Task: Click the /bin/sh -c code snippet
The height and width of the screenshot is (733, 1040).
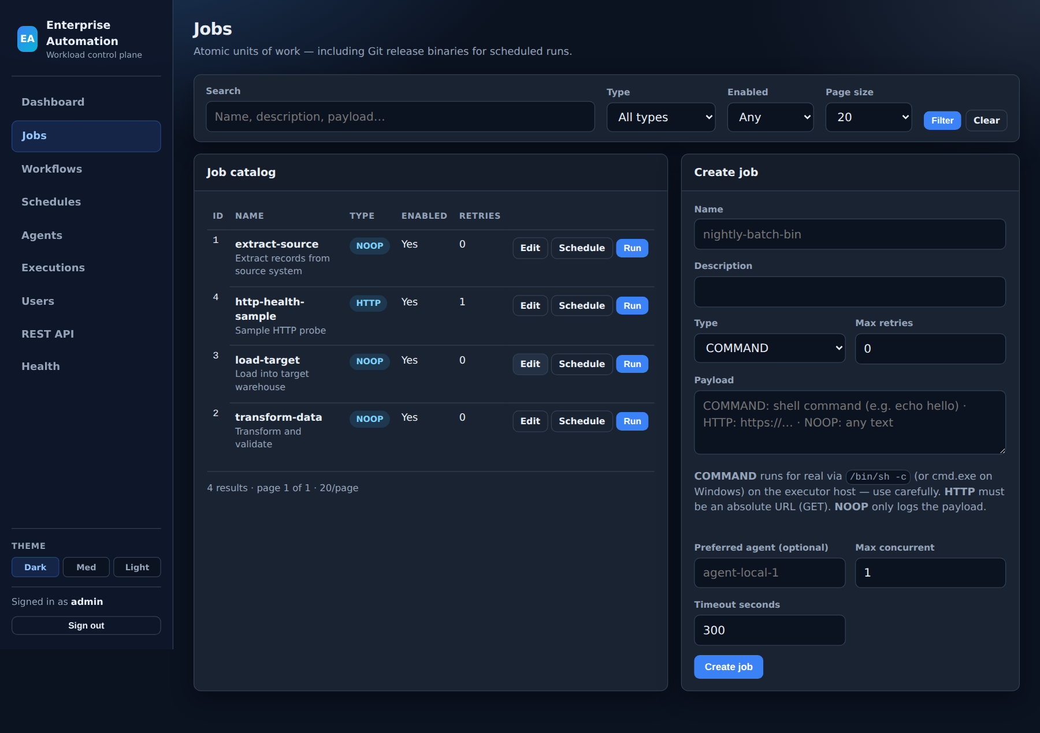Action: tap(878, 477)
